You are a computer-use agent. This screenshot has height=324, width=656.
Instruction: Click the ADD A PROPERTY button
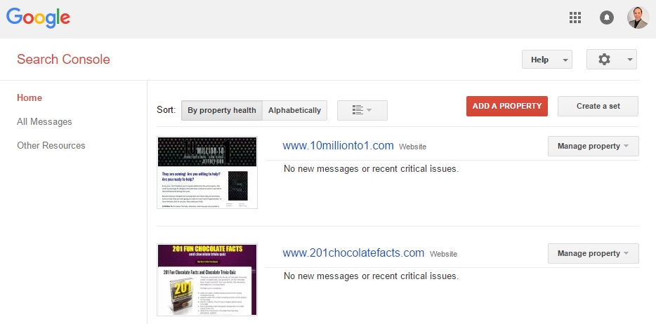[507, 106]
